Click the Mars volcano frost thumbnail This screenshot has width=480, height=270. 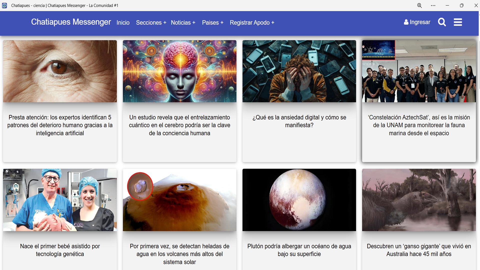(179, 200)
